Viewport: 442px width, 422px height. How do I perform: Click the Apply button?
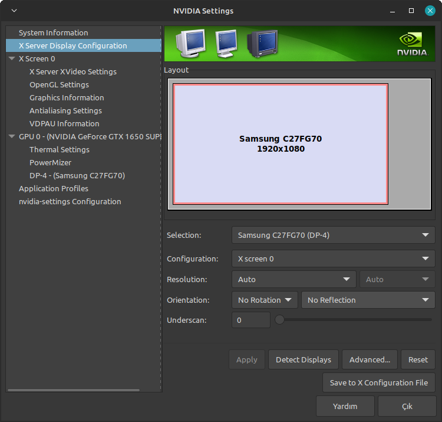pos(247,359)
